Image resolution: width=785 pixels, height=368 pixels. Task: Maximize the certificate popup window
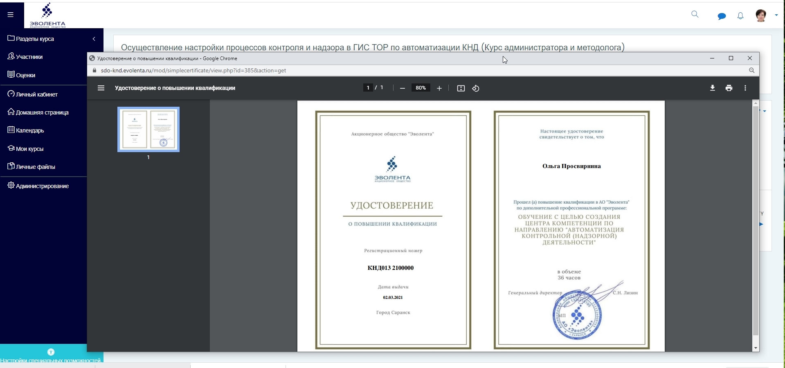tap(731, 58)
